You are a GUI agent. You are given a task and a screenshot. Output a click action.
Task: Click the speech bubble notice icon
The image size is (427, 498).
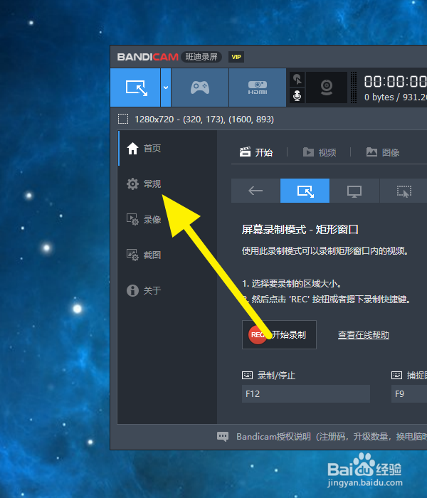pos(223,437)
